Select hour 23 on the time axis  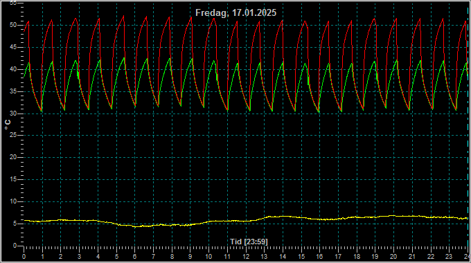pos(449,257)
